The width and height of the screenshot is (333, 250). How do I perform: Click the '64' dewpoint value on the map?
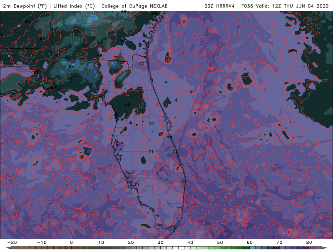71,67
